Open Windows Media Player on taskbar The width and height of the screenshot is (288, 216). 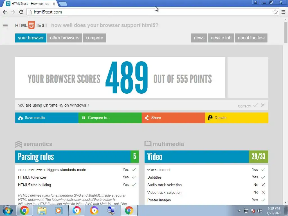pyautogui.click(x=59, y=210)
